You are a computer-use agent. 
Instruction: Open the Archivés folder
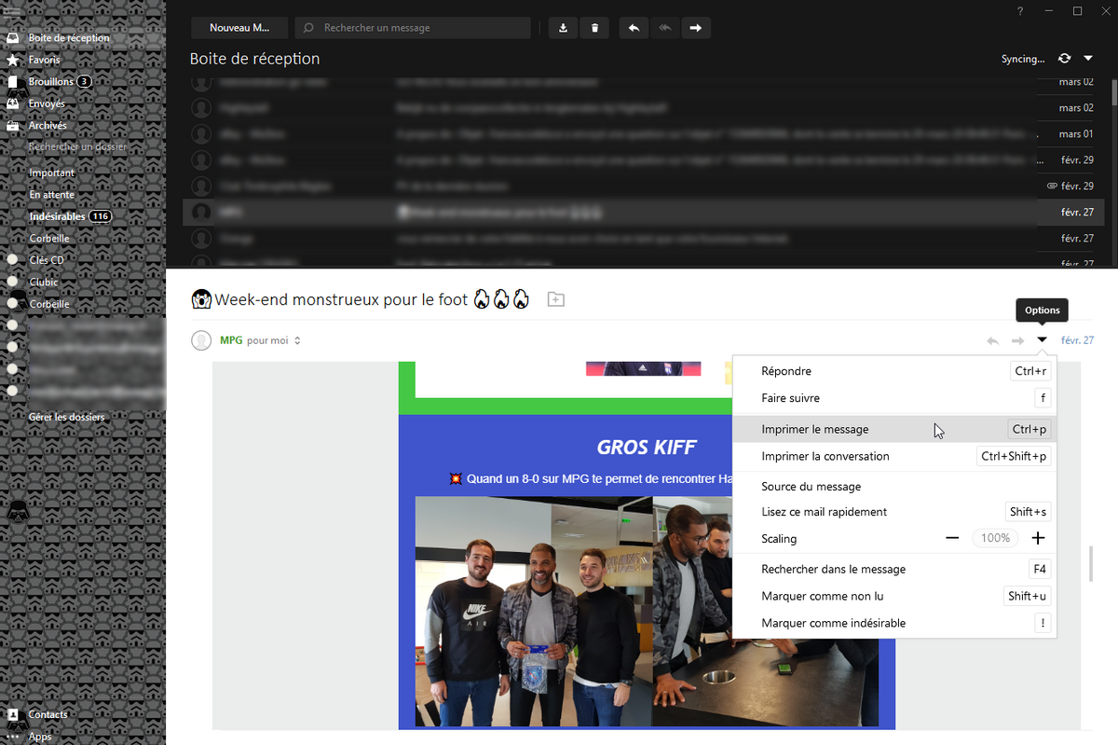(x=48, y=126)
